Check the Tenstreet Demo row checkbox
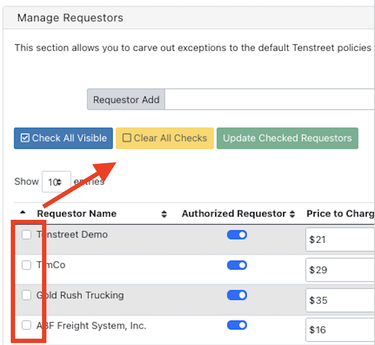 click(x=26, y=235)
